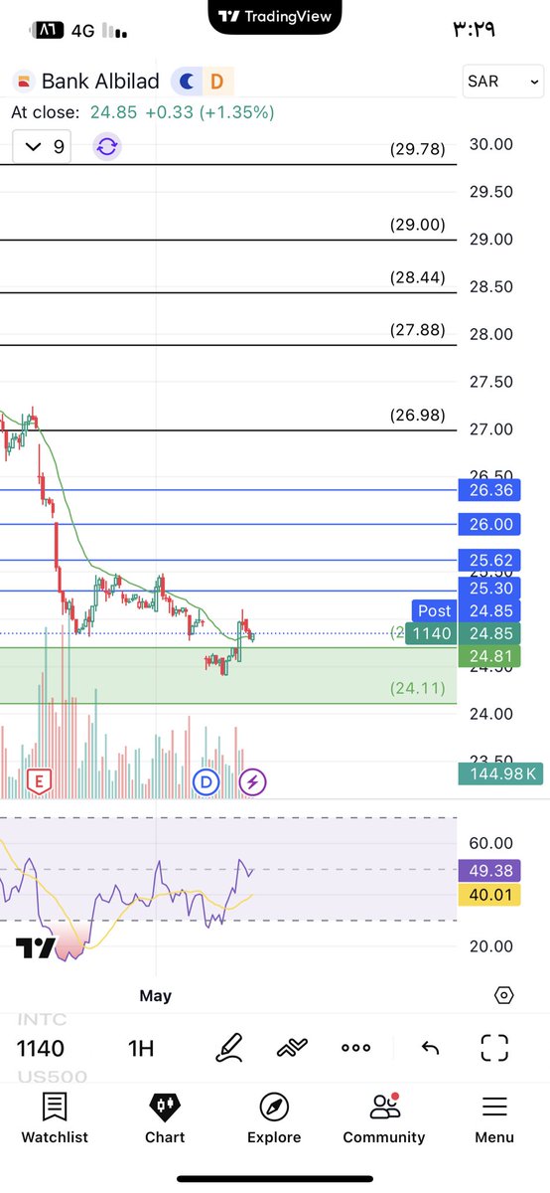Tap the TradingView banner at top

coord(275,16)
